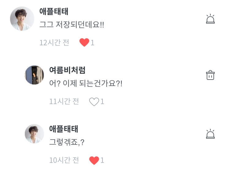Image resolution: width=230 pixels, height=172 pixels.
Task: Toggle the red heart on '그렇겠죠,?' reply
Action: 94,160
